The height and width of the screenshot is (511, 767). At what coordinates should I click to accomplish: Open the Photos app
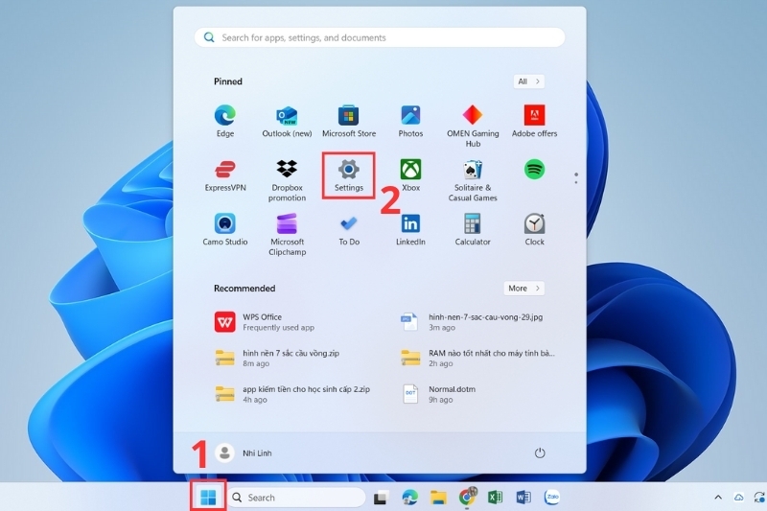pos(410,121)
